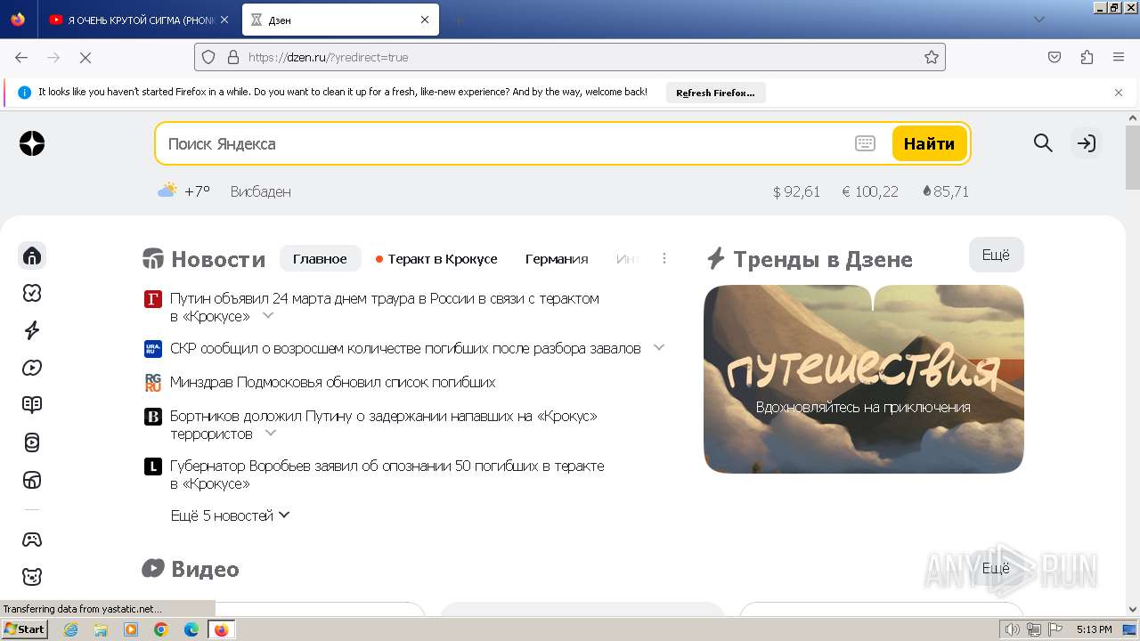The width and height of the screenshot is (1140, 641).
Task: Click the login arrow icon
Action: click(1086, 142)
